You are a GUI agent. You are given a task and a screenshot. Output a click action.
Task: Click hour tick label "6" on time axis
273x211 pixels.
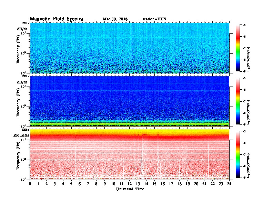click(x=80, y=184)
